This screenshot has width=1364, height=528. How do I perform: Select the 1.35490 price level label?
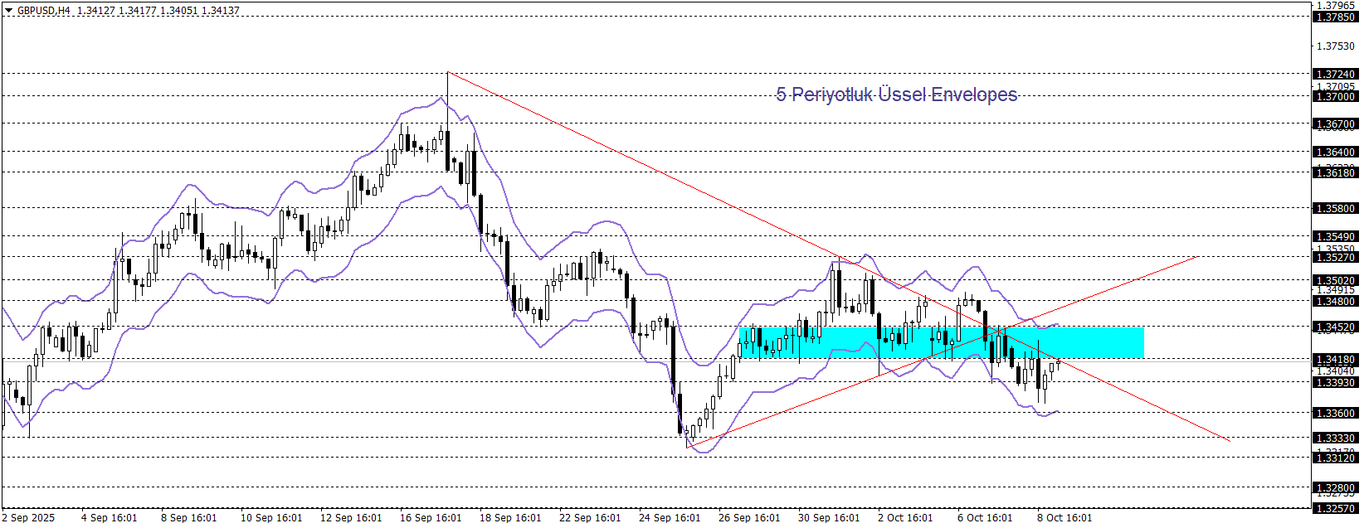[x=1335, y=236]
